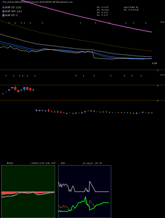Click the 'MACD:' panel heading

tap(10, 163)
